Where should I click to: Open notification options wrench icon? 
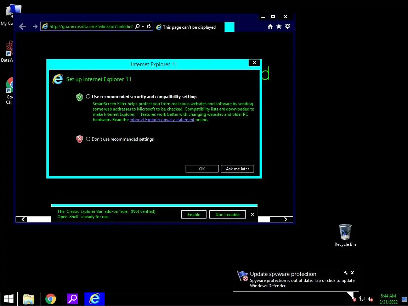(x=346, y=273)
